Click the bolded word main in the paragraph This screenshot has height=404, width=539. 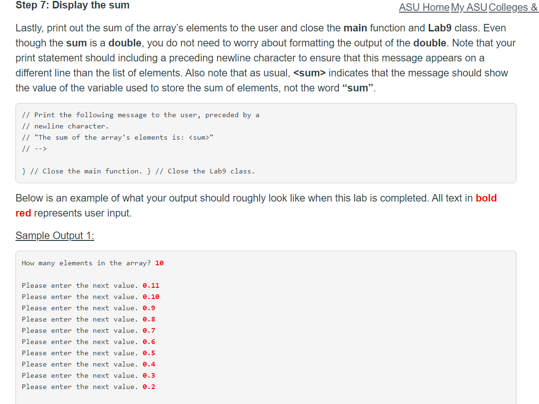point(355,28)
